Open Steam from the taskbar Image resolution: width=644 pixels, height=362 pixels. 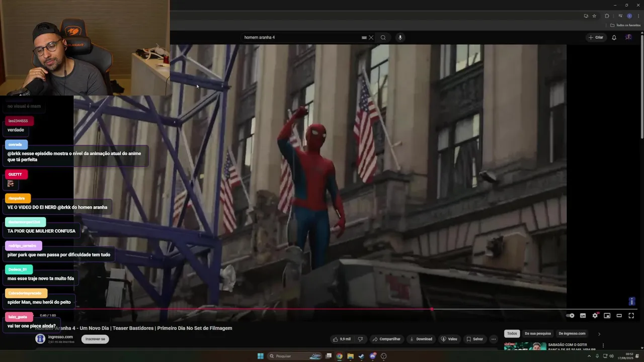coord(362,356)
